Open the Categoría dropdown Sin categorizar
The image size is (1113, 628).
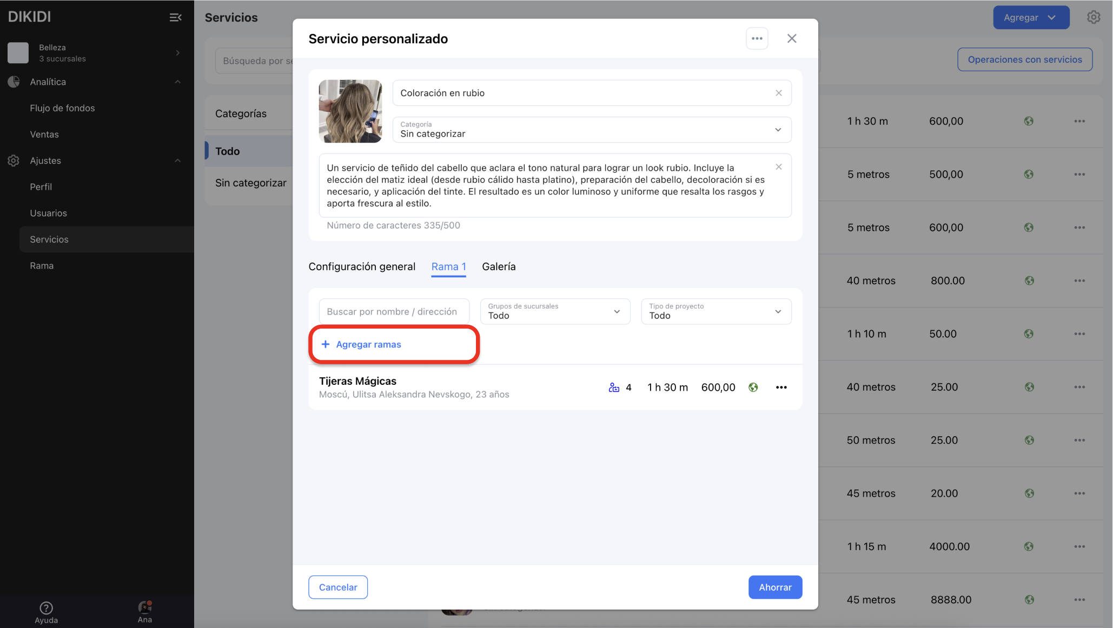pos(592,130)
